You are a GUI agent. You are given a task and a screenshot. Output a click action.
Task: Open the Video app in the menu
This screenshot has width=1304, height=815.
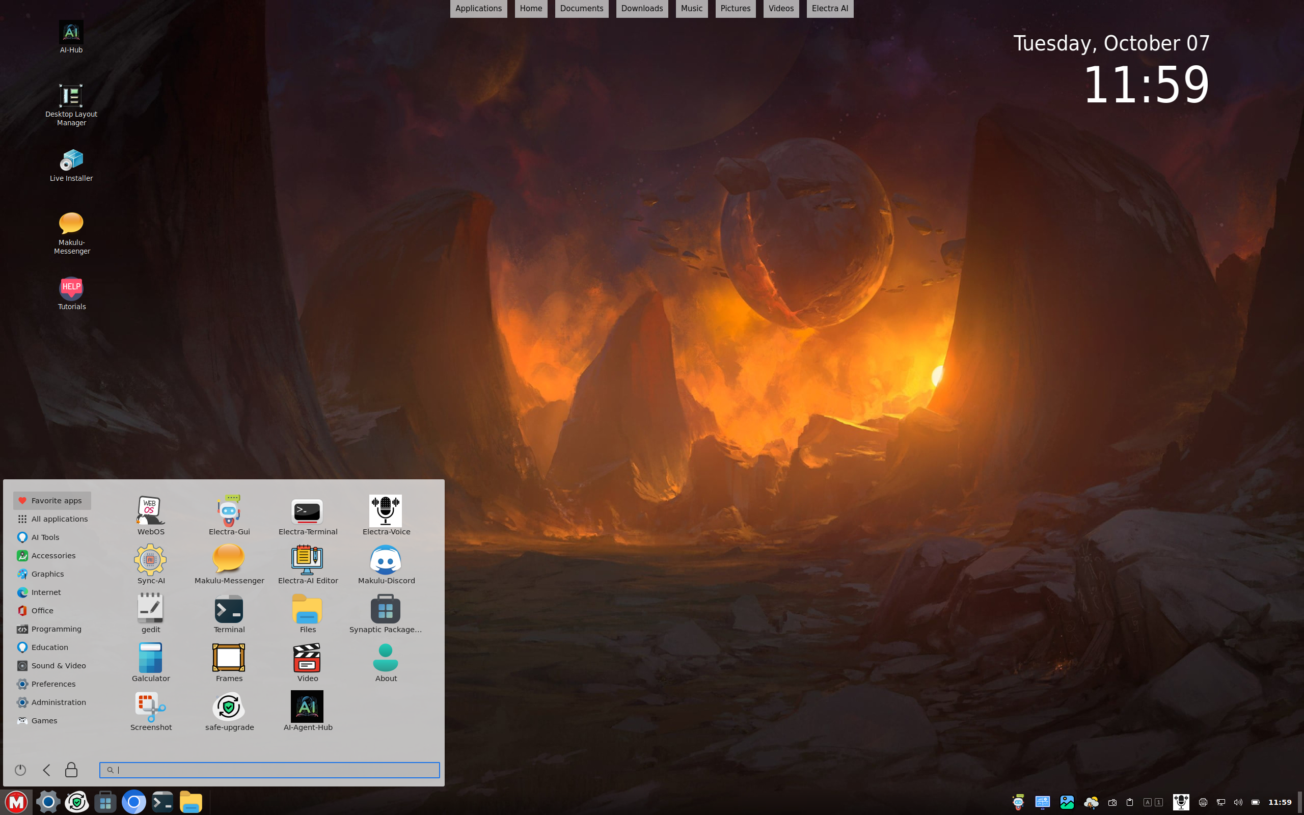pyautogui.click(x=308, y=663)
